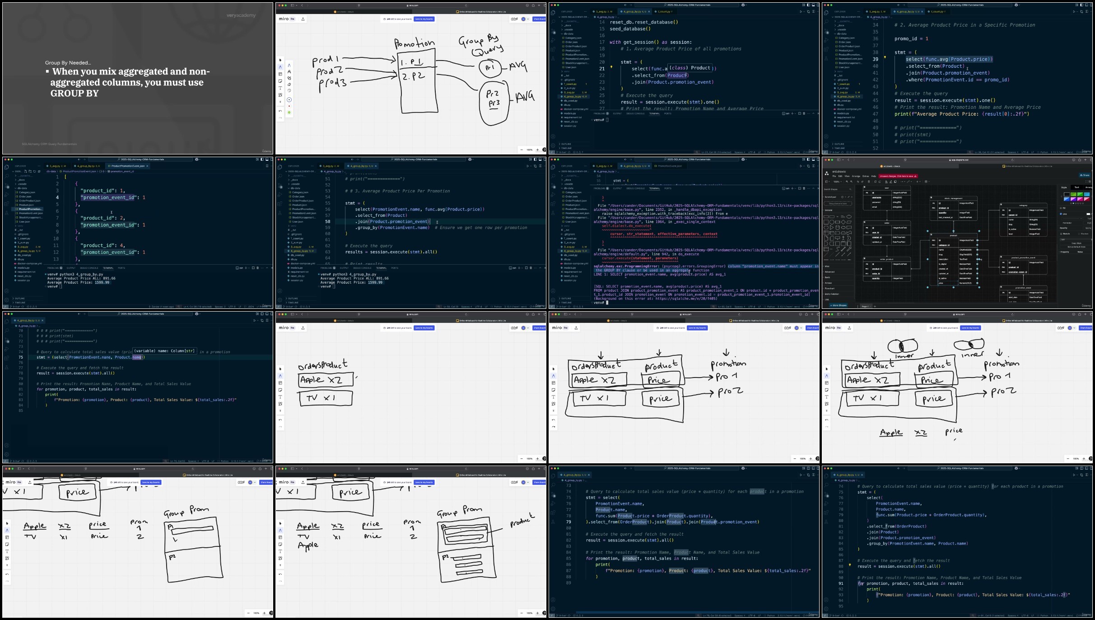Expand the Flowchart shapes section
Viewport: 1095px width, 620px height.
tap(829, 289)
